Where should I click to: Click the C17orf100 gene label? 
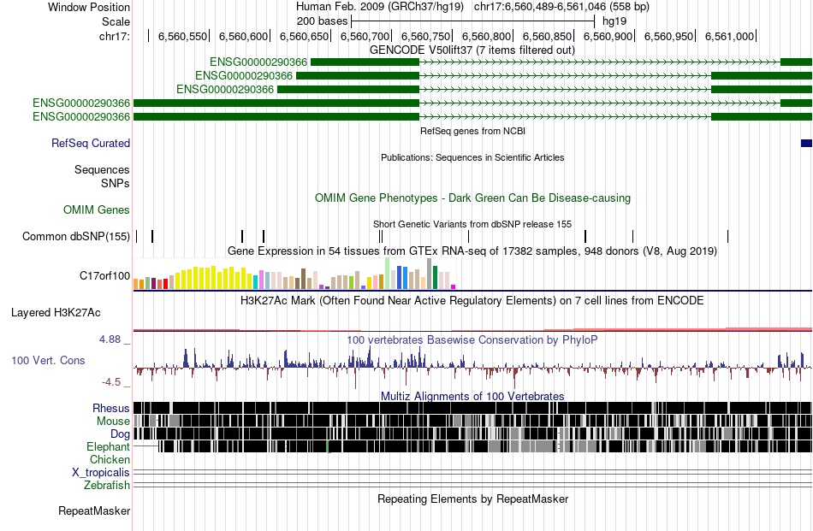click(104, 275)
